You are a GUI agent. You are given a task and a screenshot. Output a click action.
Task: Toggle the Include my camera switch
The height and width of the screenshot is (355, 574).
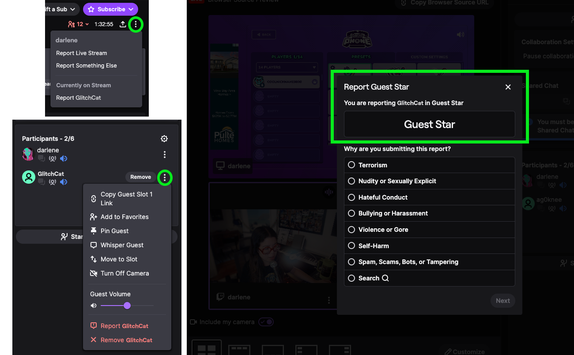[x=266, y=322]
